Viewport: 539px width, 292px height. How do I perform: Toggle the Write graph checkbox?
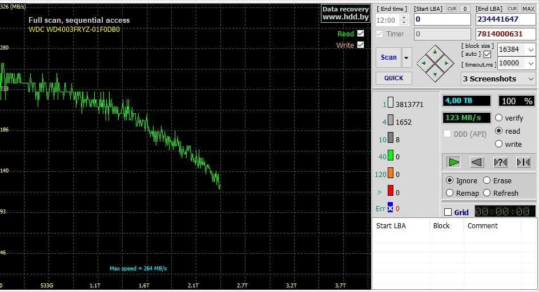coord(360,44)
